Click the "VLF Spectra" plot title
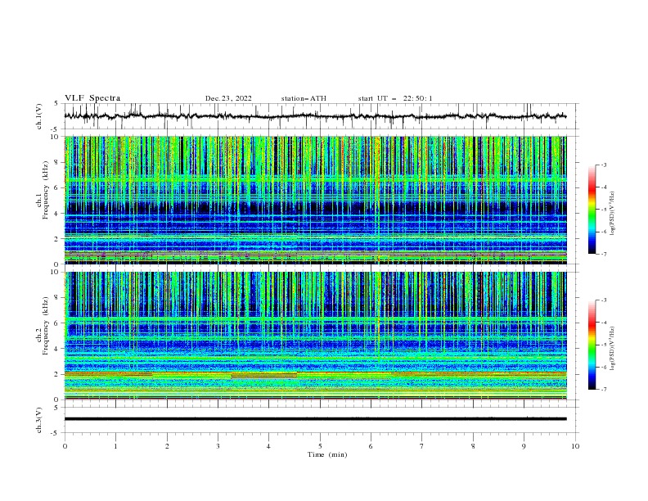The image size is (648, 501). 92,98
